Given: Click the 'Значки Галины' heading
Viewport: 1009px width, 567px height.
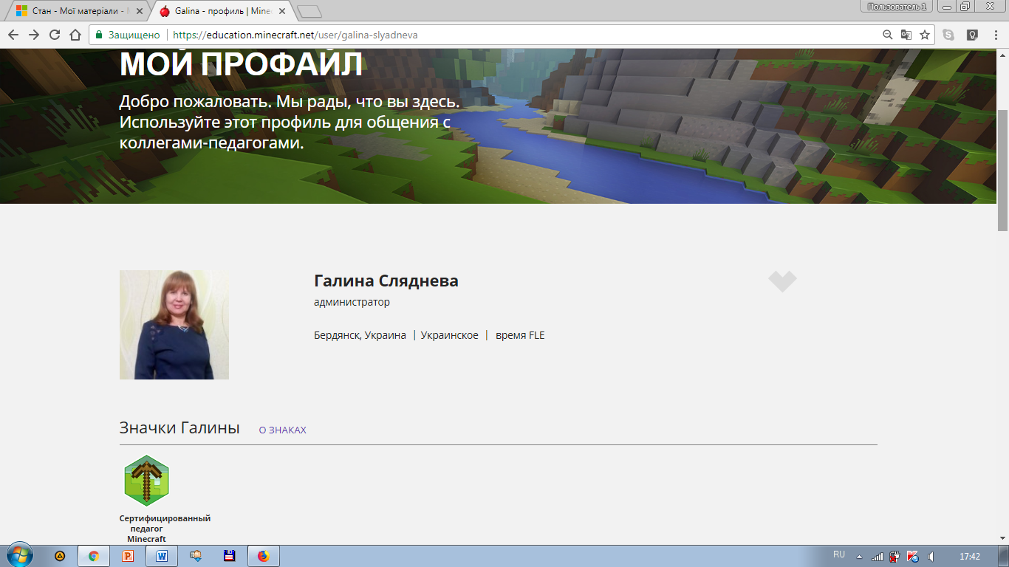Looking at the screenshot, I should click(179, 427).
